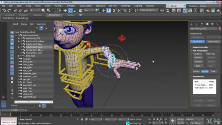The height and width of the screenshot is (125, 222).
Task: Click Create Key Position button
Action: coord(198,57)
